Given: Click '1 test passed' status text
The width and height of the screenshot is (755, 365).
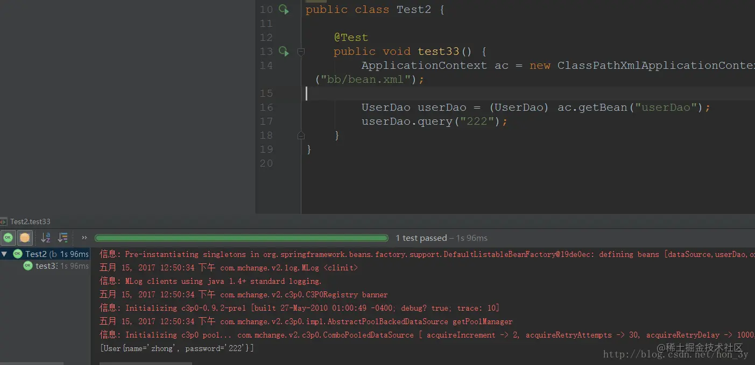Looking at the screenshot, I should [421, 238].
